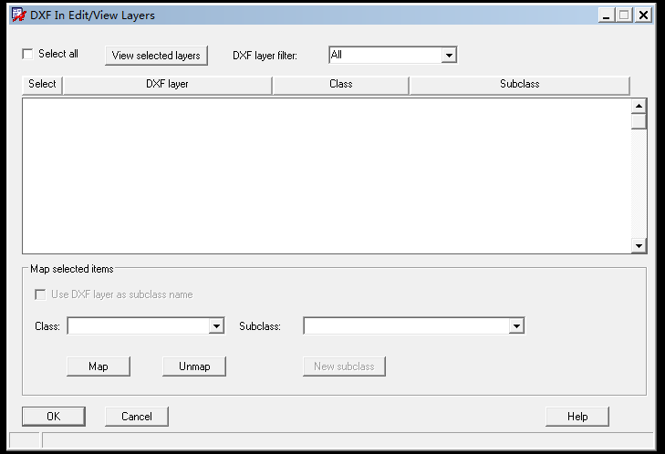Click the Class column header
Screen dimensions: 665x454
[x=340, y=85]
